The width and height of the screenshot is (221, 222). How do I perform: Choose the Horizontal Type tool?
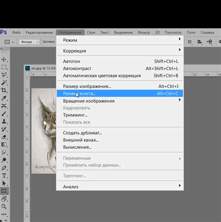pyautogui.click(x=4, y=175)
